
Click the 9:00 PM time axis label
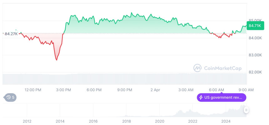tap(124, 90)
